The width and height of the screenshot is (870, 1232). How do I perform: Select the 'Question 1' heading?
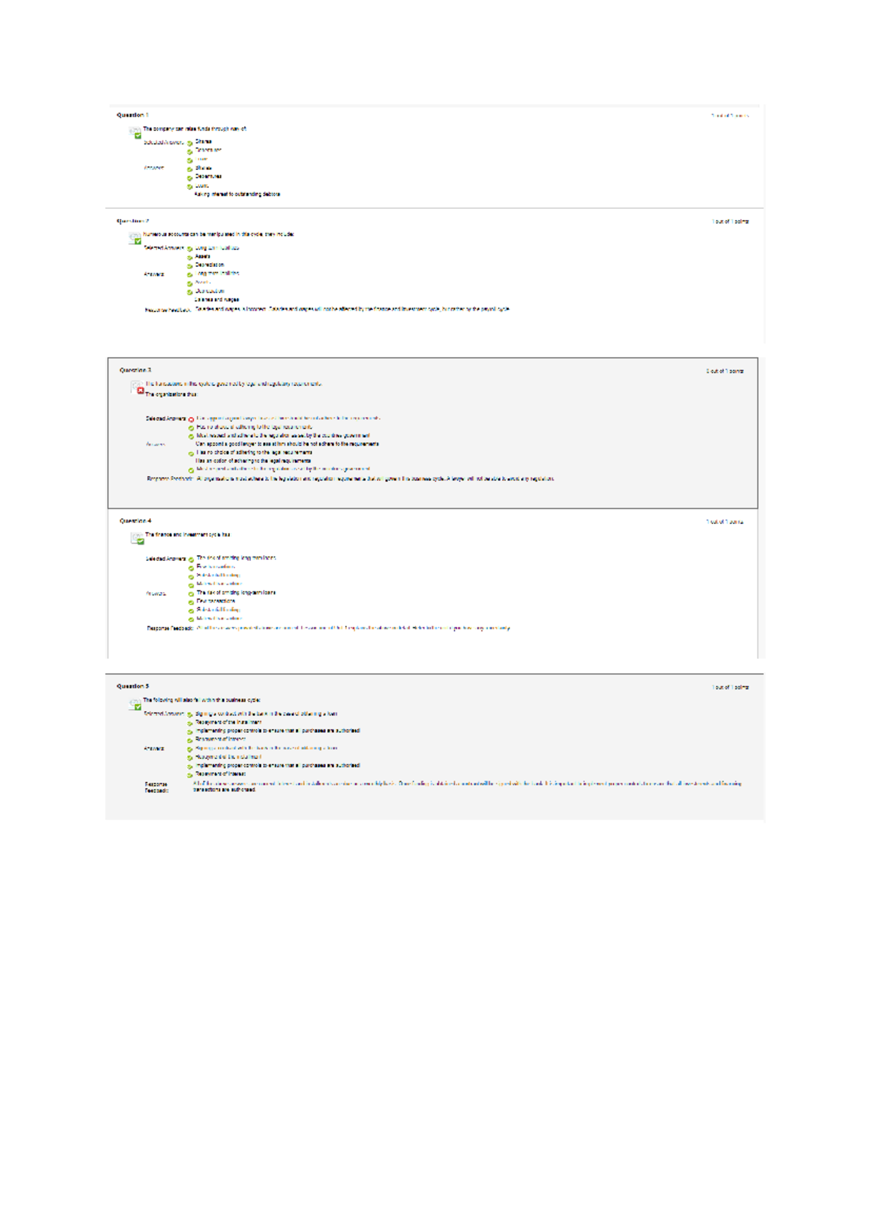[x=132, y=115]
